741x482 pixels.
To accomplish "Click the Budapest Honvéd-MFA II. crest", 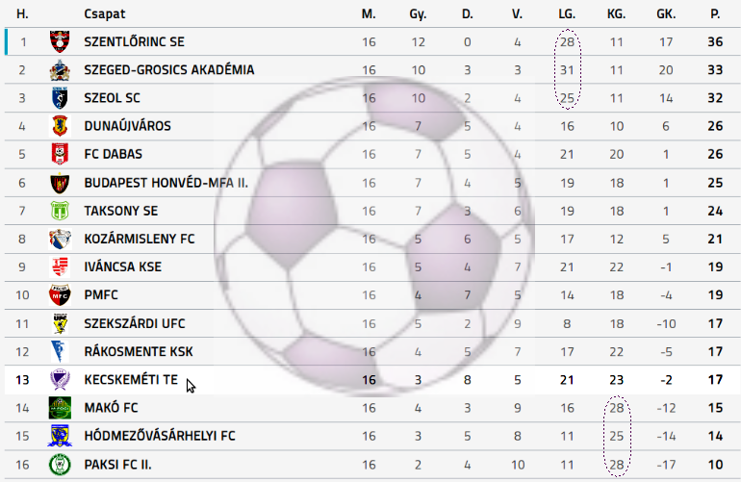I will (x=60, y=183).
